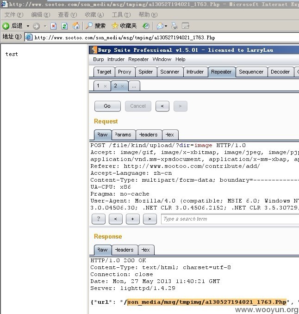Click the Go button to send request
Image resolution: width=299 pixels, height=314 pixels.
pyautogui.click(x=107, y=106)
